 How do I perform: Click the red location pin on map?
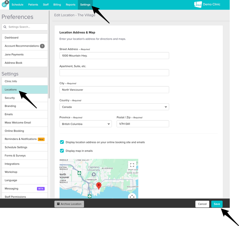pyautogui.click(x=99, y=185)
